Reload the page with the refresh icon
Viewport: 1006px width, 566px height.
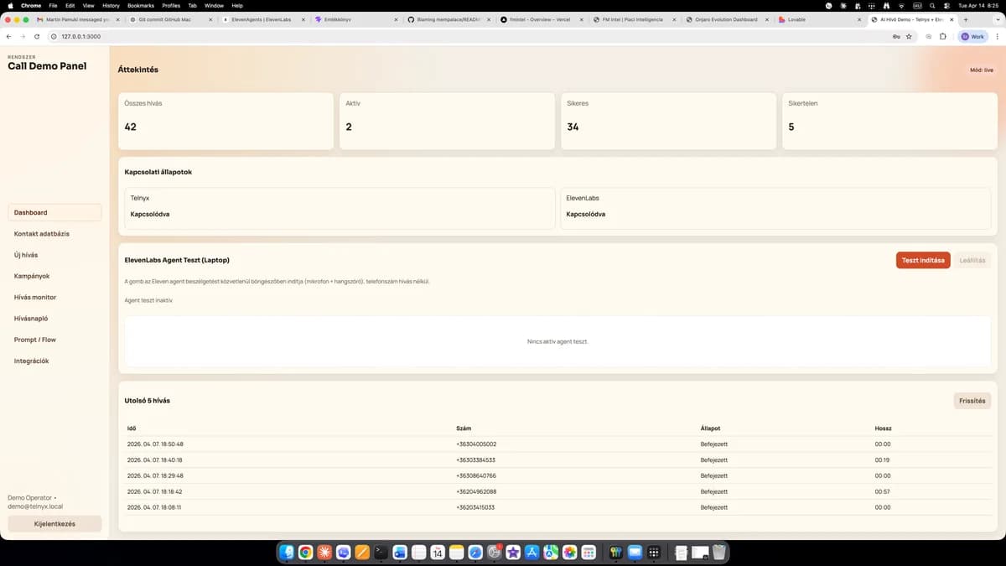pos(37,37)
